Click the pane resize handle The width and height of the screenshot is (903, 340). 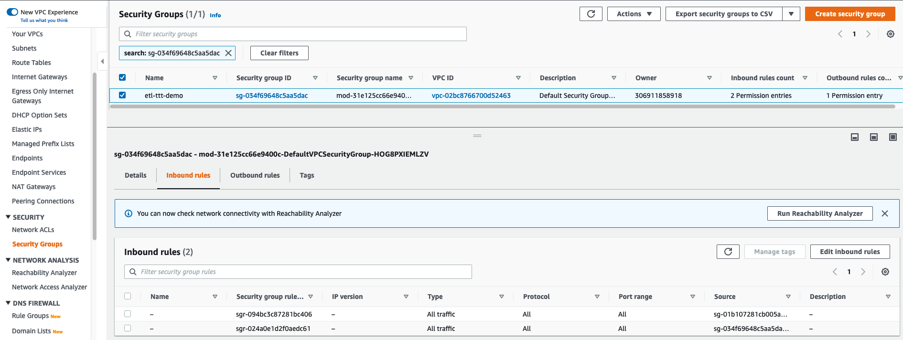[x=477, y=136]
